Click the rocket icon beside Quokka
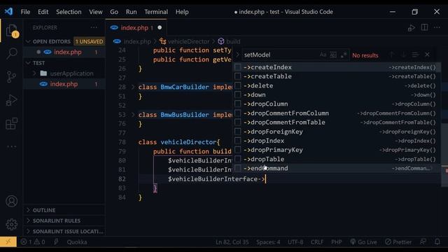Viewport: 448px width, 252px height. (x=56, y=242)
